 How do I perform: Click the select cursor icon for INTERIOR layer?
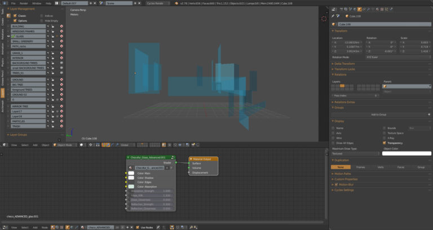pos(48,57)
